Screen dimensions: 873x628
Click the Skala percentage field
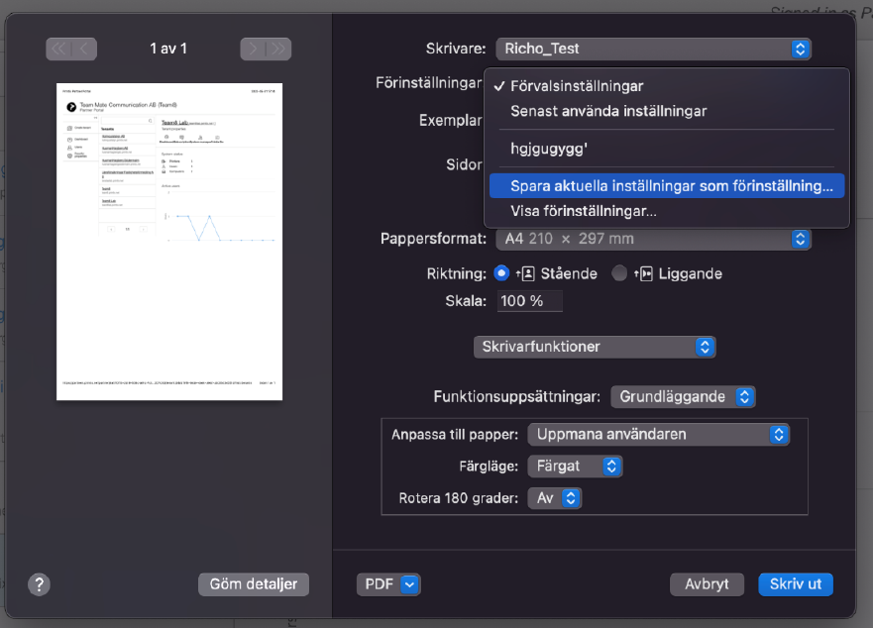(529, 301)
